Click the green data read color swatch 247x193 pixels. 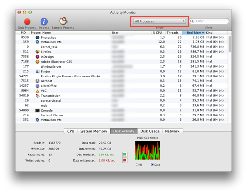125,154
